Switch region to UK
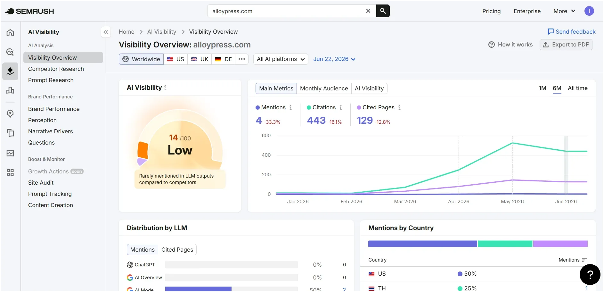 point(200,59)
